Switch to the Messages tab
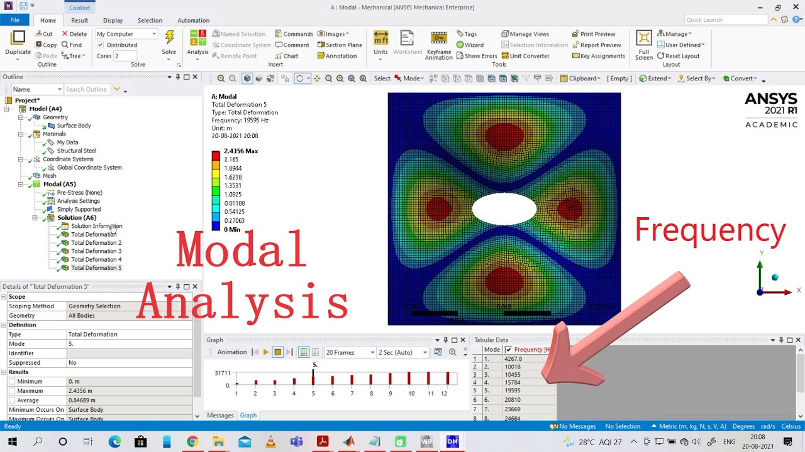 (x=220, y=415)
